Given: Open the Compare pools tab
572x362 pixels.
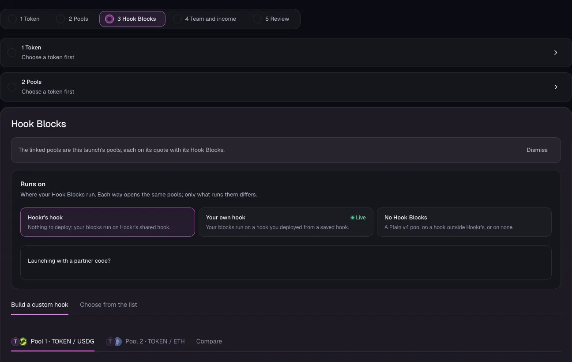Looking at the screenshot, I should click(x=209, y=341).
